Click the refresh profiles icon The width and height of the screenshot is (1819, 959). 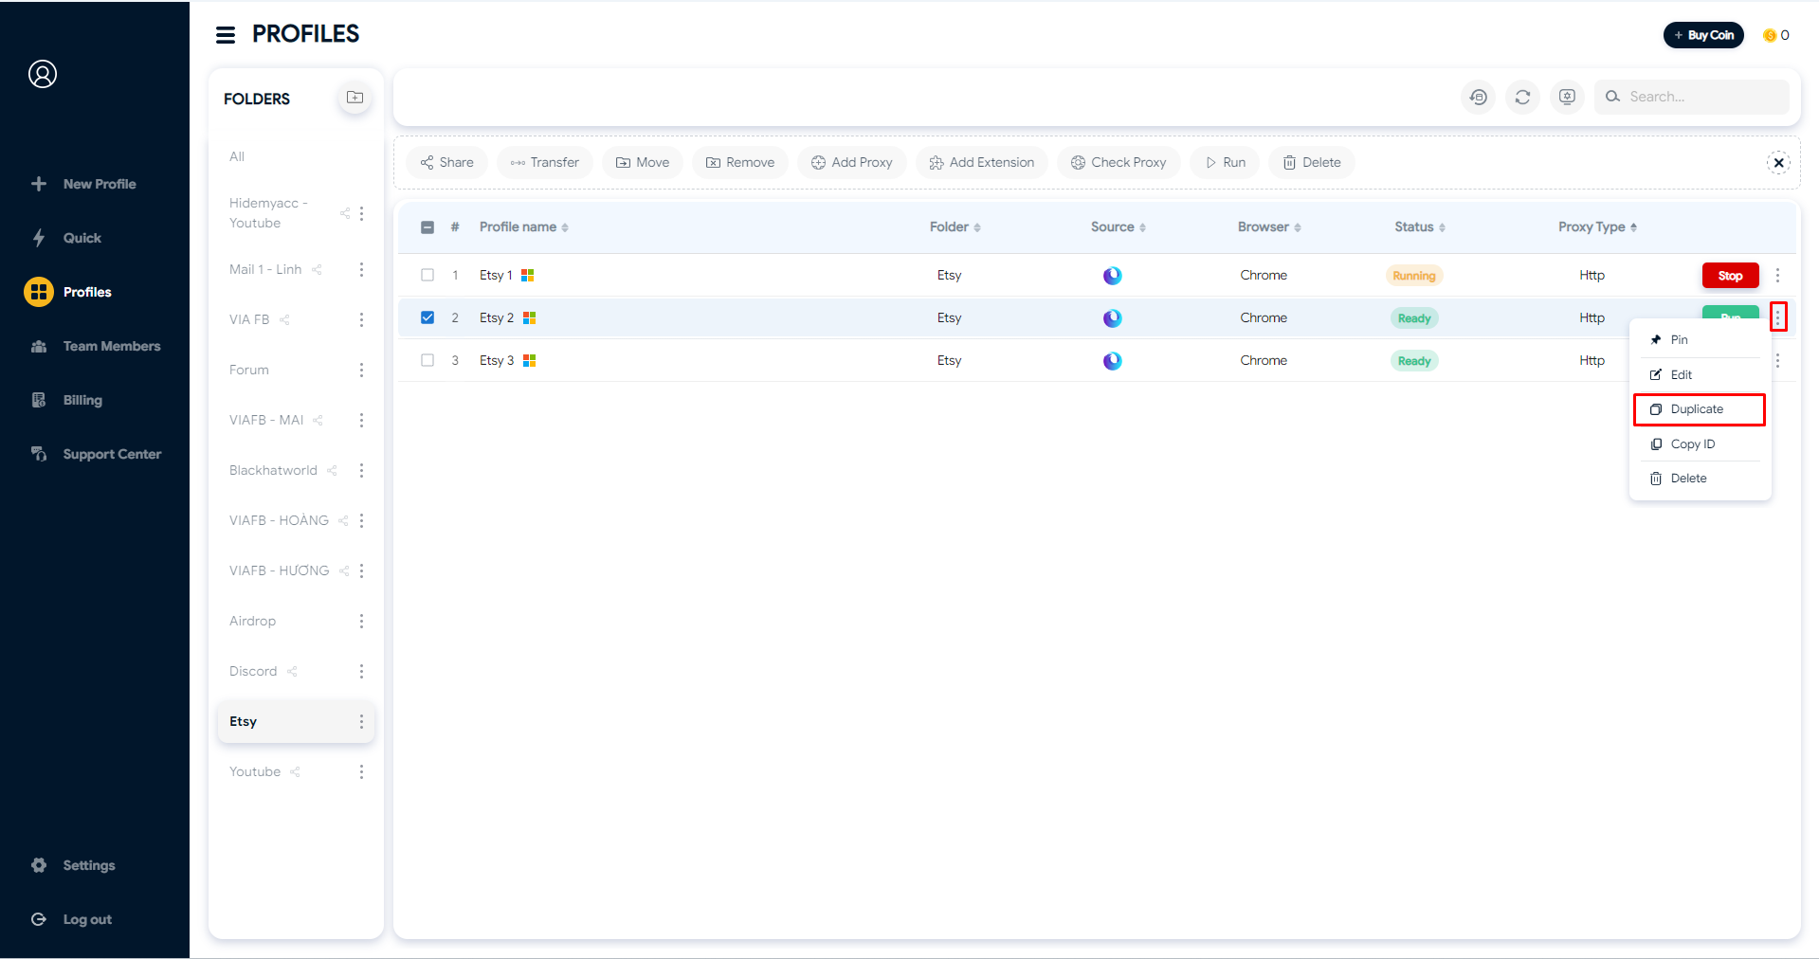click(x=1522, y=97)
